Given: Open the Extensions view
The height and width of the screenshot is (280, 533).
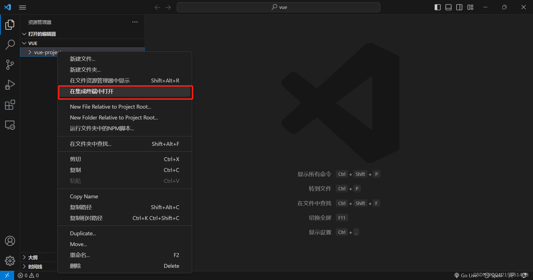Looking at the screenshot, I should 10,105.
